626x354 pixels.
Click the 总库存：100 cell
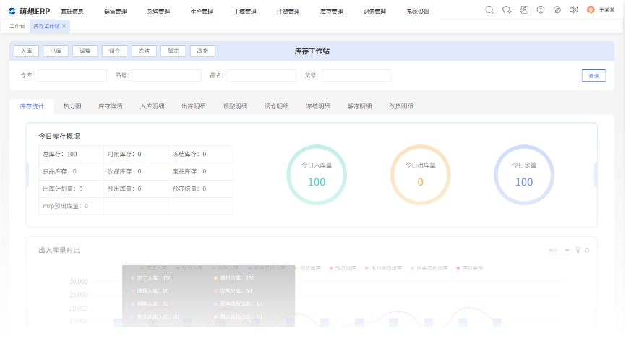(71, 154)
